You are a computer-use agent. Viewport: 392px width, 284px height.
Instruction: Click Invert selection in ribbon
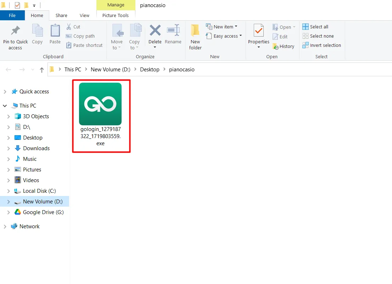[321, 45]
